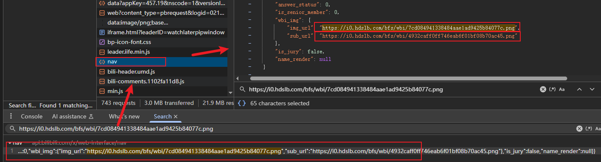This screenshot has height=162, width=601.
Task: Click the response scrollbar left arrow
Action: click(x=238, y=78)
